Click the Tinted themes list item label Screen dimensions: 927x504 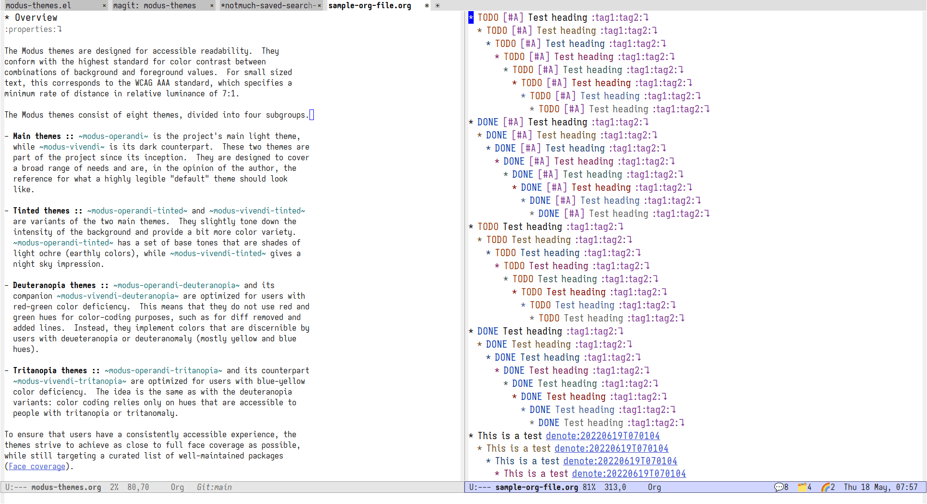tap(41, 211)
